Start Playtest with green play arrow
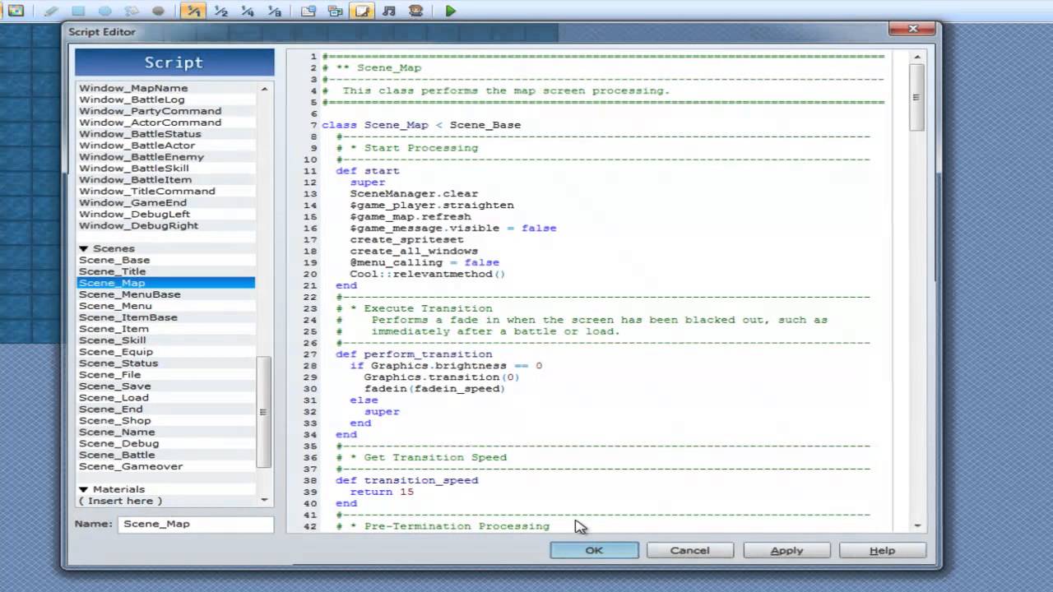 click(450, 11)
